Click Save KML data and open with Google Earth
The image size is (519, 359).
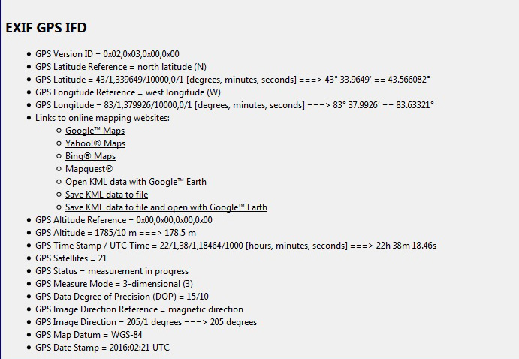coord(166,207)
